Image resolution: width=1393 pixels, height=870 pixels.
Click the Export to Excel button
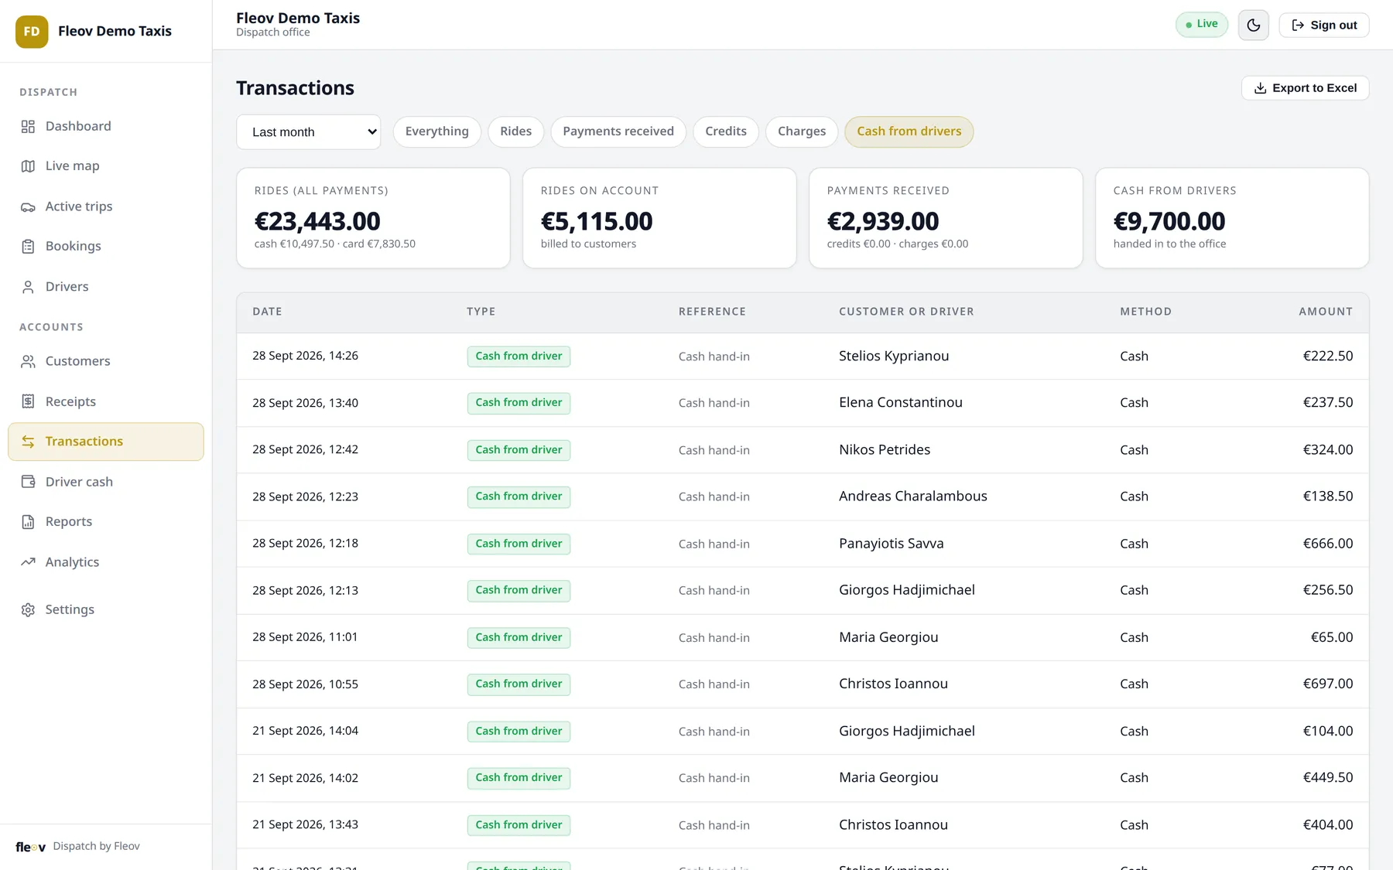click(1306, 88)
